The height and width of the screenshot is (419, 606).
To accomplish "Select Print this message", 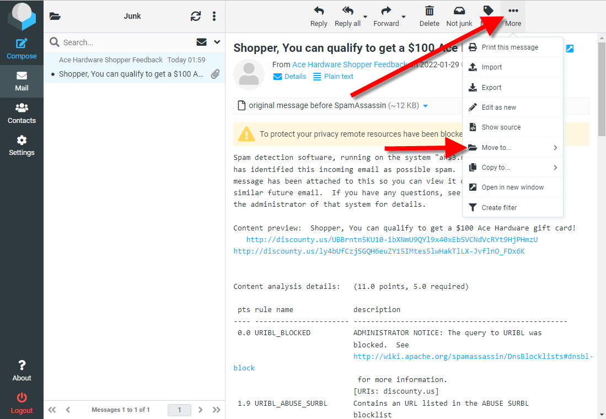I will [x=513, y=47].
